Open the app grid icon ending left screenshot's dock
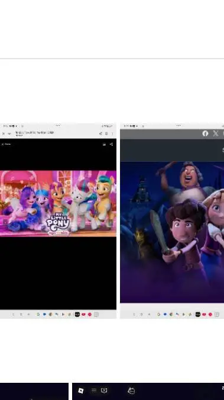 [x=96, y=315]
